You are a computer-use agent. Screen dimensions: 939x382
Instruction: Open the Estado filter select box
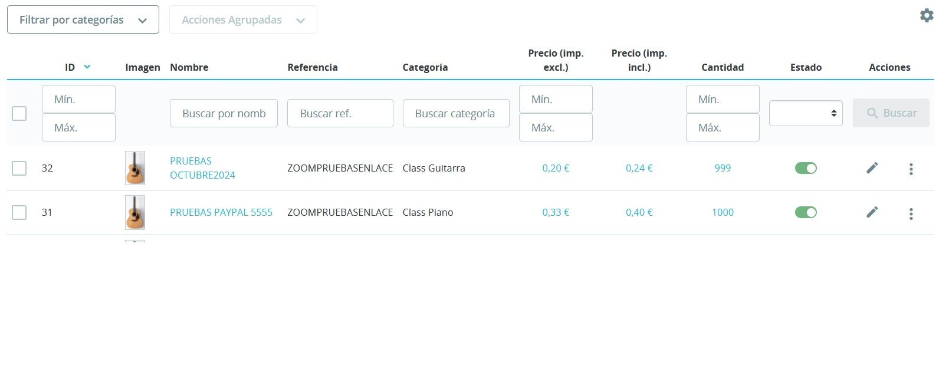point(806,113)
